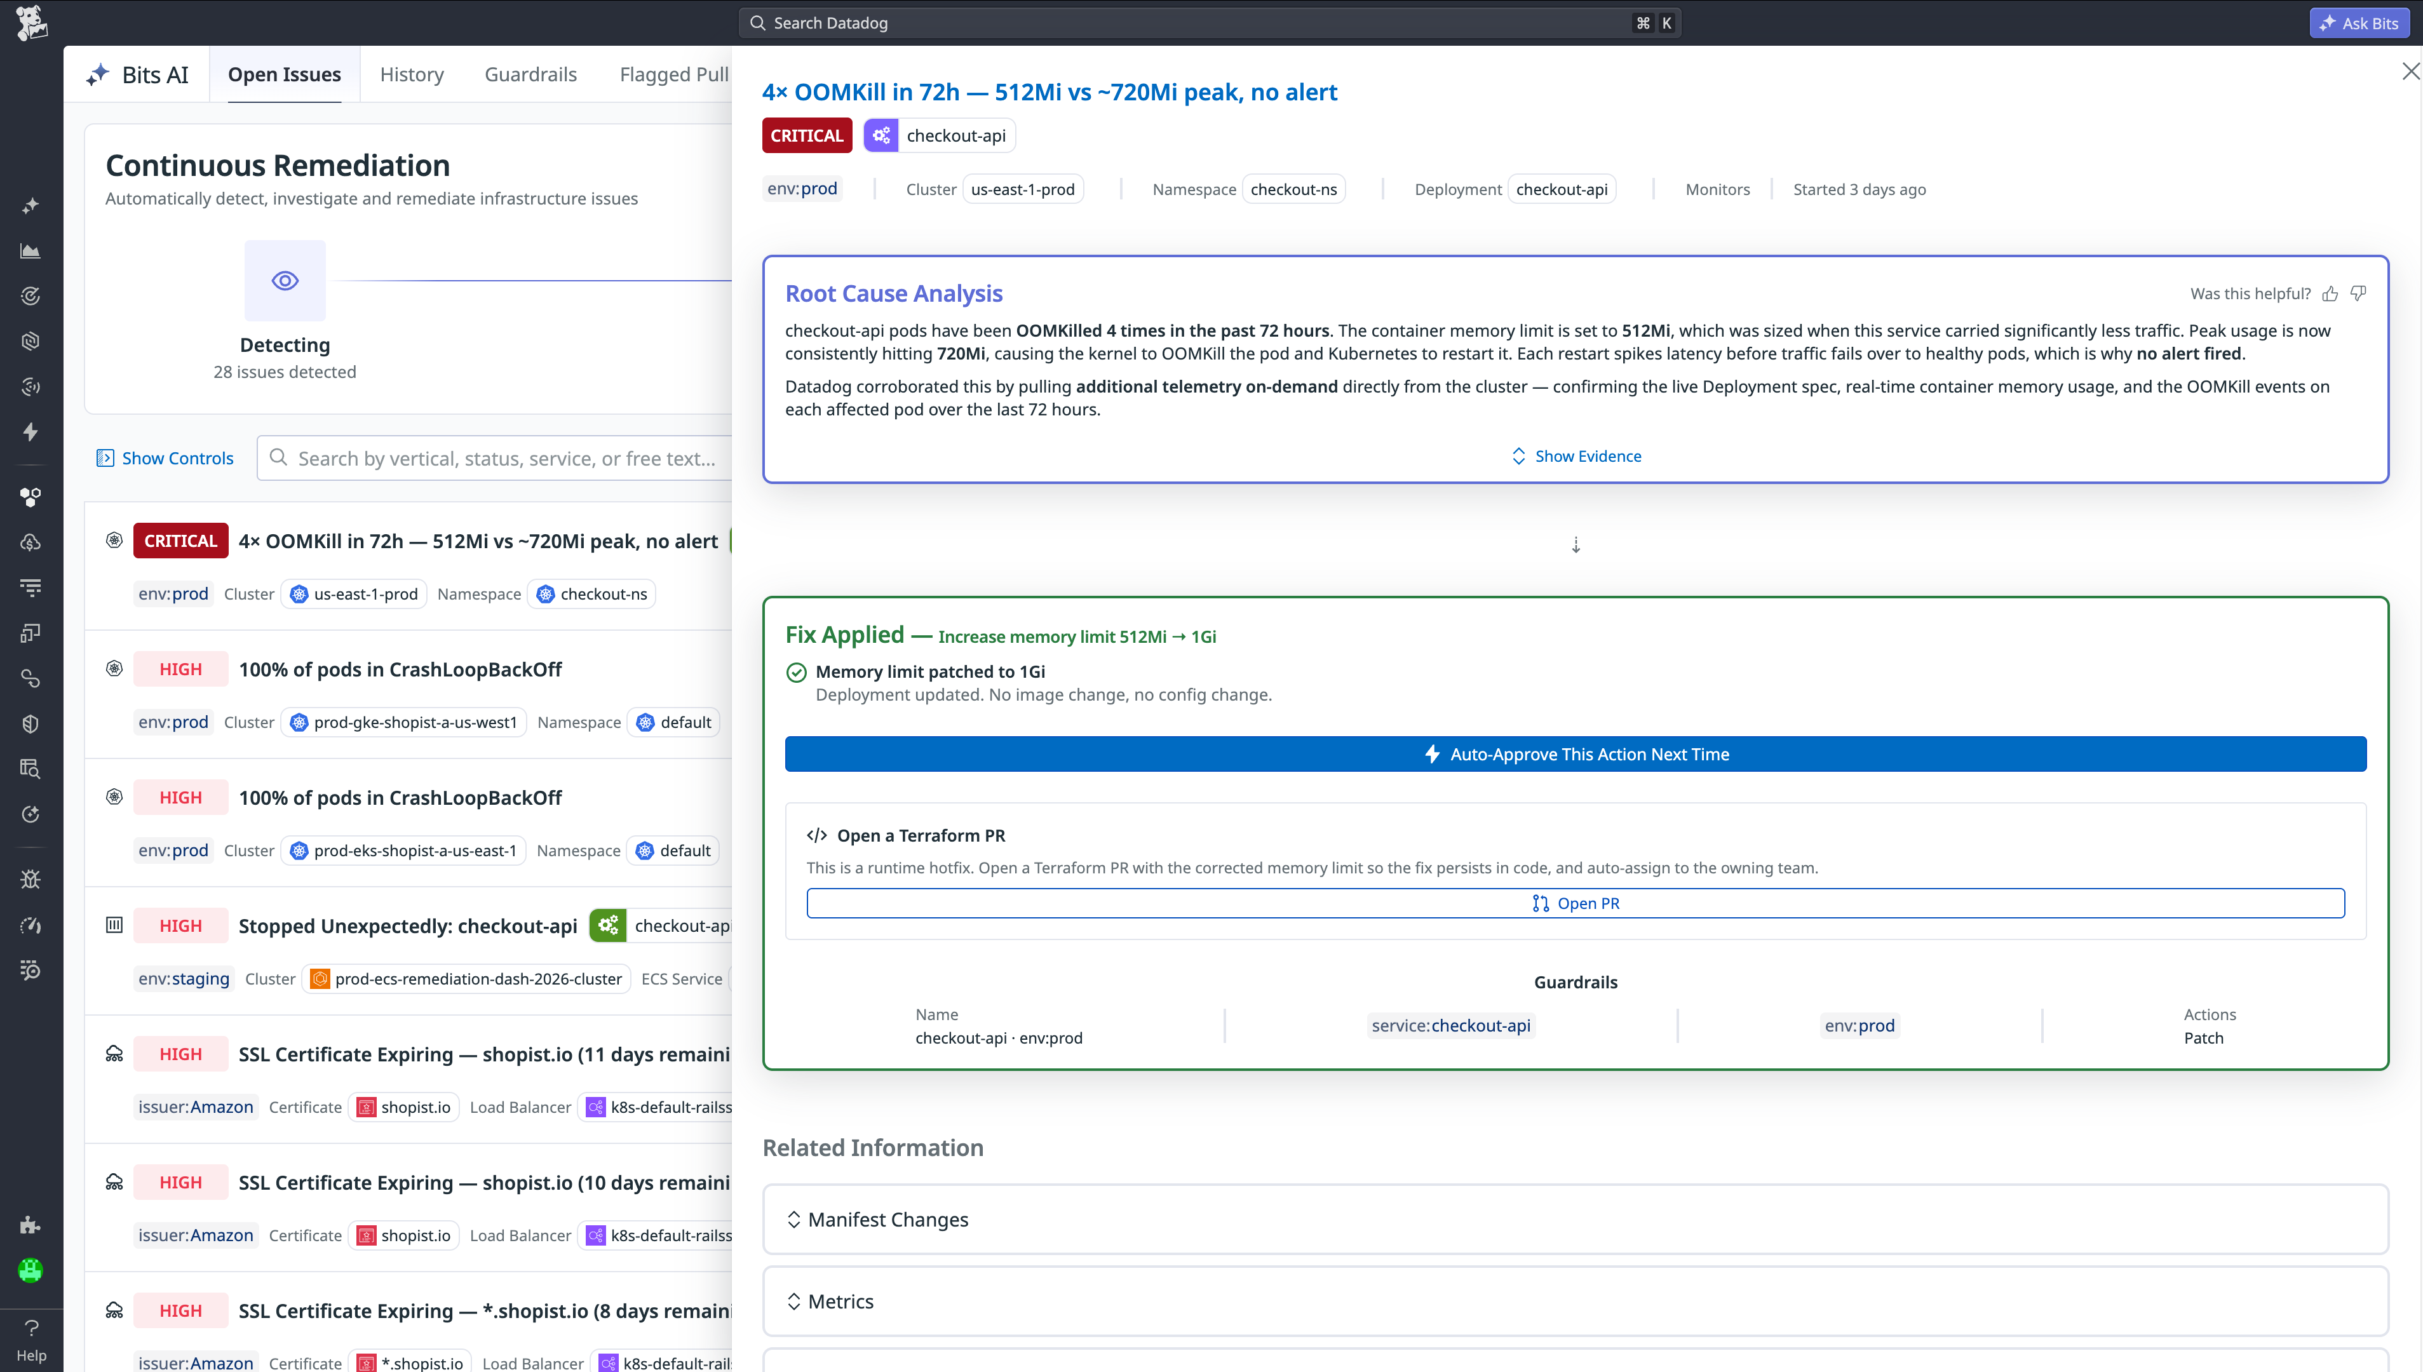
Task: Toggle Show Controls panel
Action: pyautogui.click(x=165, y=458)
